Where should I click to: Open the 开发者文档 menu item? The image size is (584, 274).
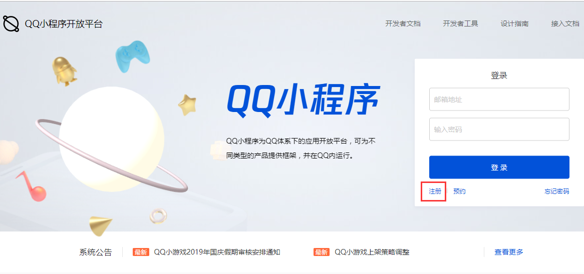click(x=403, y=24)
